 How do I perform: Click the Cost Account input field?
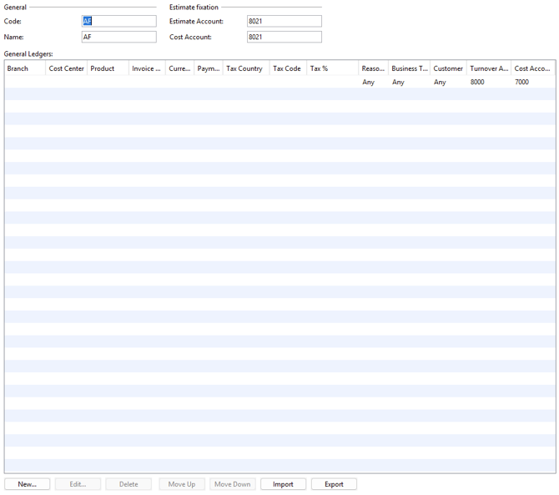(x=284, y=38)
